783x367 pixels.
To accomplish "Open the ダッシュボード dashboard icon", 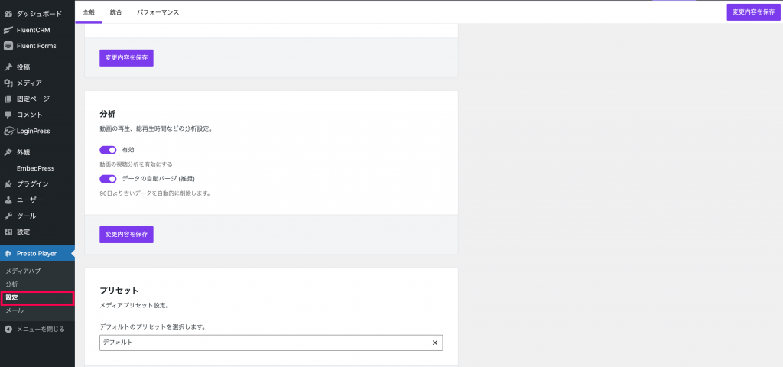I will coord(8,14).
